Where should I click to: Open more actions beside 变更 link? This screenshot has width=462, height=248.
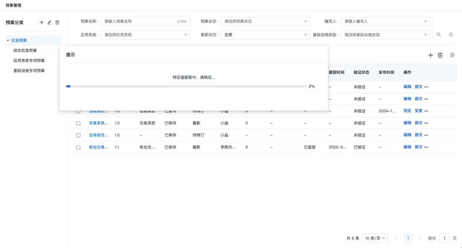426,111
